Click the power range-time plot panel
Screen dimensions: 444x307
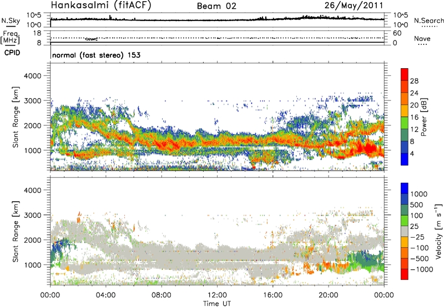click(x=217, y=117)
